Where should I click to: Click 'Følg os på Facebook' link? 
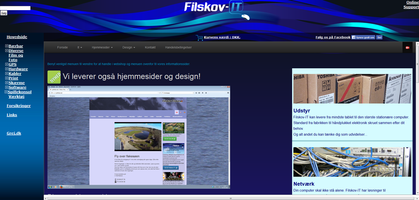pyautogui.click(x=333, y=37)
